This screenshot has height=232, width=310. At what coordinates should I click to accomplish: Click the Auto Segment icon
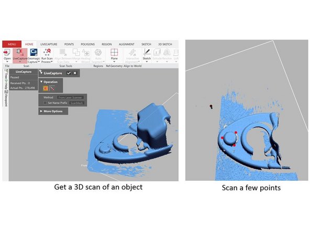pyautogui.click(x=98, y=52)
